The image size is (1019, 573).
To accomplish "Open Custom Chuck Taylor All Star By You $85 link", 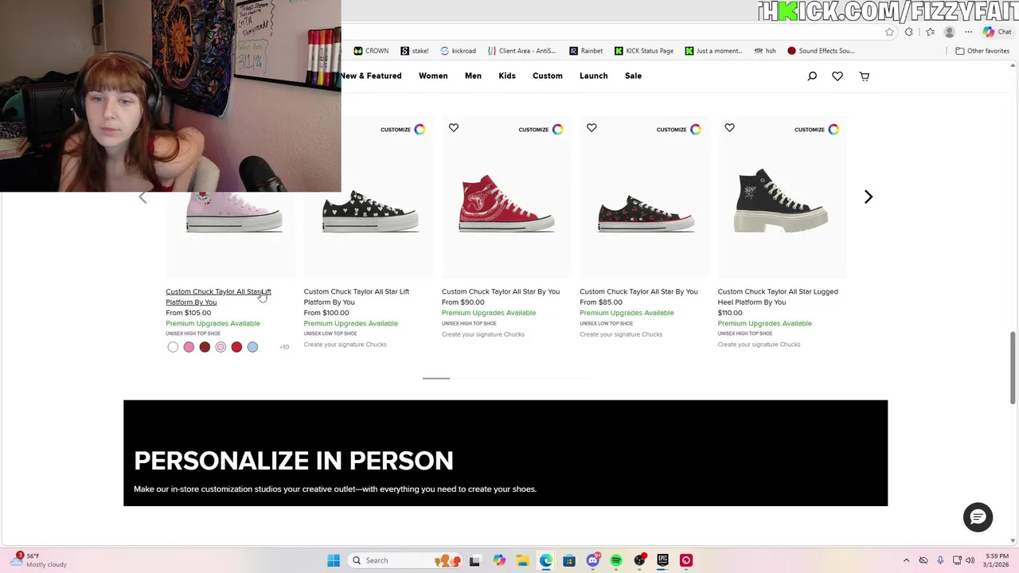I will tap(638, 291).
